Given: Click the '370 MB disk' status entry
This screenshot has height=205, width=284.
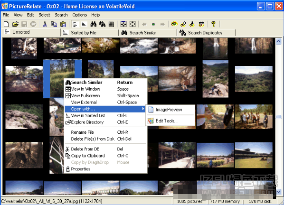Looking at the screenshot, I should 260,201.
